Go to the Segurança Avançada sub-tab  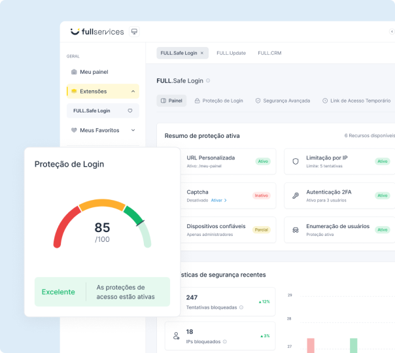[x=283, y=101]
